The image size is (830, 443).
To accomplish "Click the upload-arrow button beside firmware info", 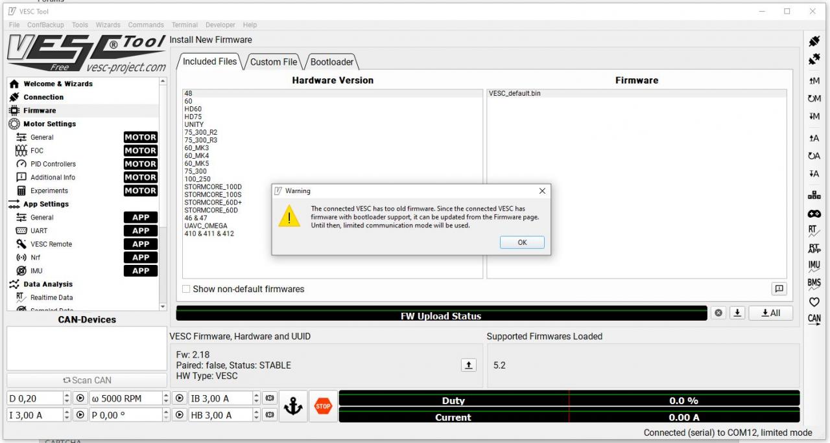I will (468, 365).
